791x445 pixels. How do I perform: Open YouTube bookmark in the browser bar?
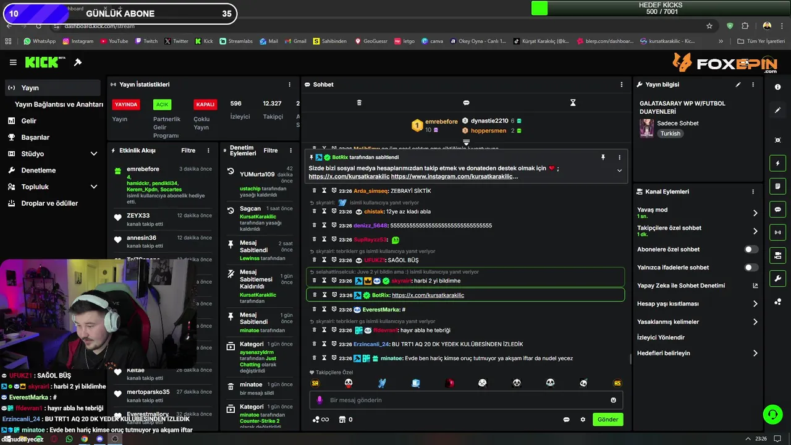(114, 41)
